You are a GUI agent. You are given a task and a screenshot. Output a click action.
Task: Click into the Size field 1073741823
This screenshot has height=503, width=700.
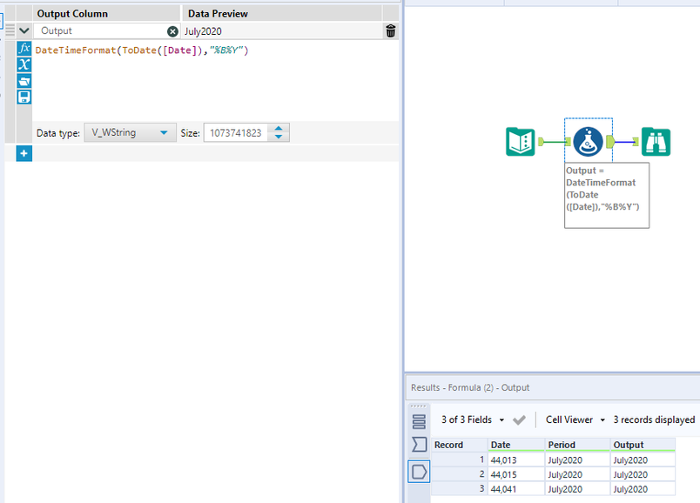(236, 133)
